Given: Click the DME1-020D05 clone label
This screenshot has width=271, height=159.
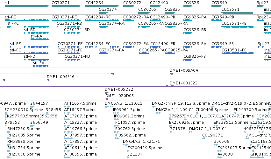Looking at the screenshot, I should (x=120, y=96).
